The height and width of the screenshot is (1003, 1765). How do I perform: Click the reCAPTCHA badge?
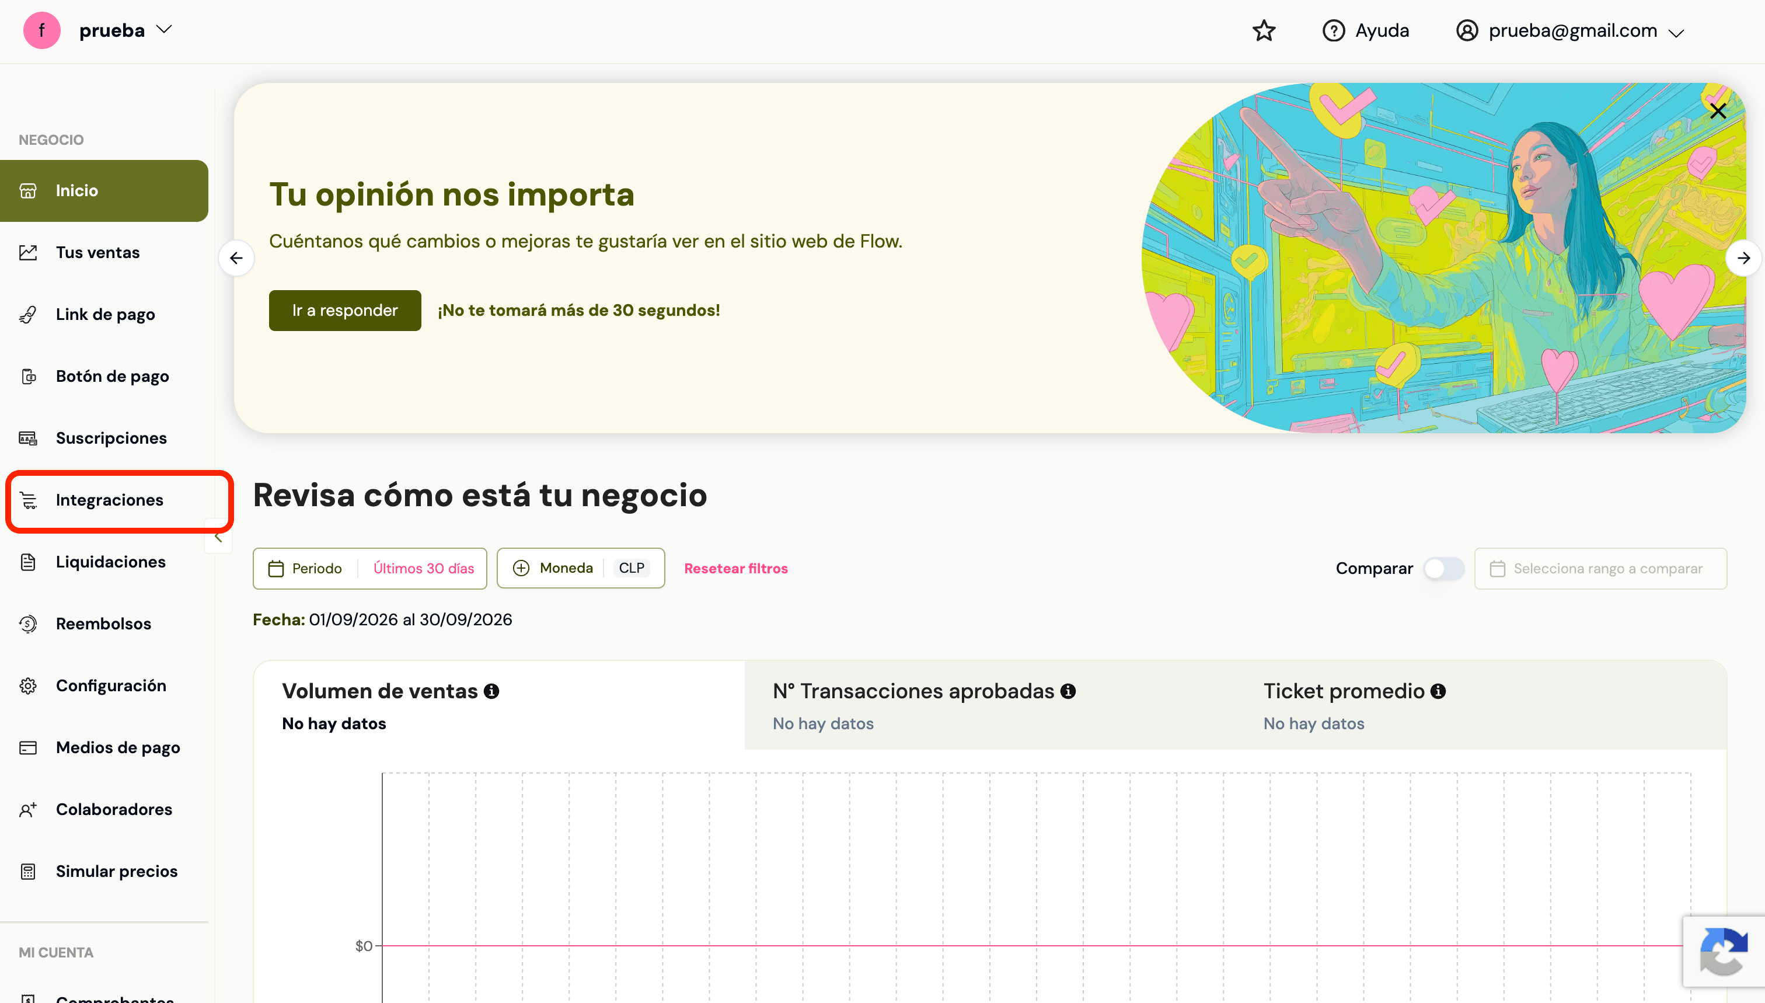point(1724,952)
